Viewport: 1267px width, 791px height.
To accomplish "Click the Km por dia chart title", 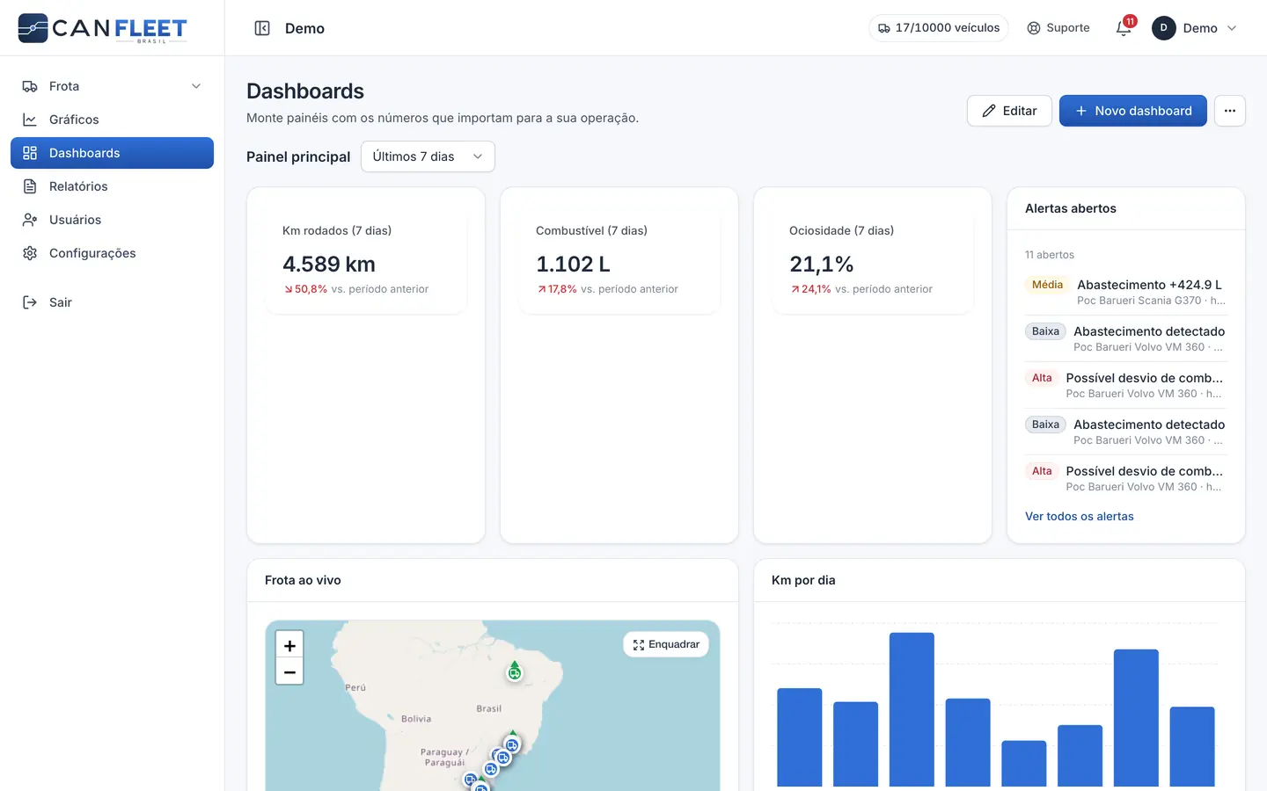I will click(x=803, y=580).
